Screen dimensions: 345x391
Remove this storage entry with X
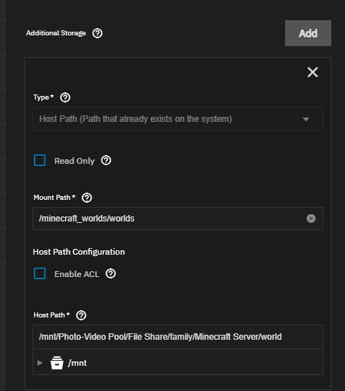pyautogui.click(x=313, y=72)
